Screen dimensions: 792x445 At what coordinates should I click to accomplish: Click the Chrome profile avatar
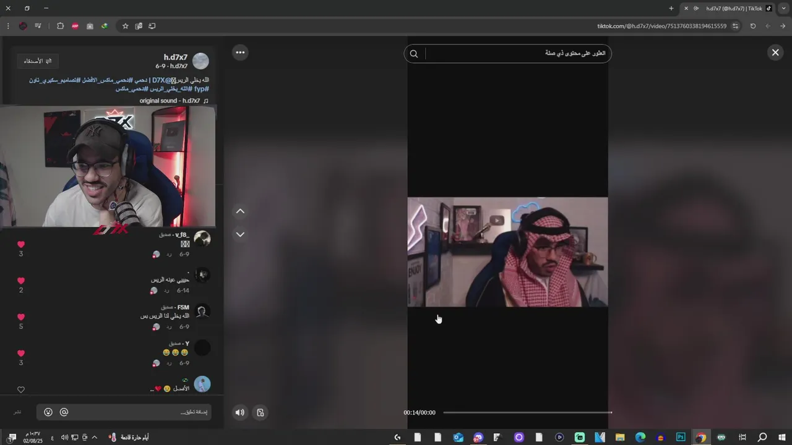pos(23,26)
